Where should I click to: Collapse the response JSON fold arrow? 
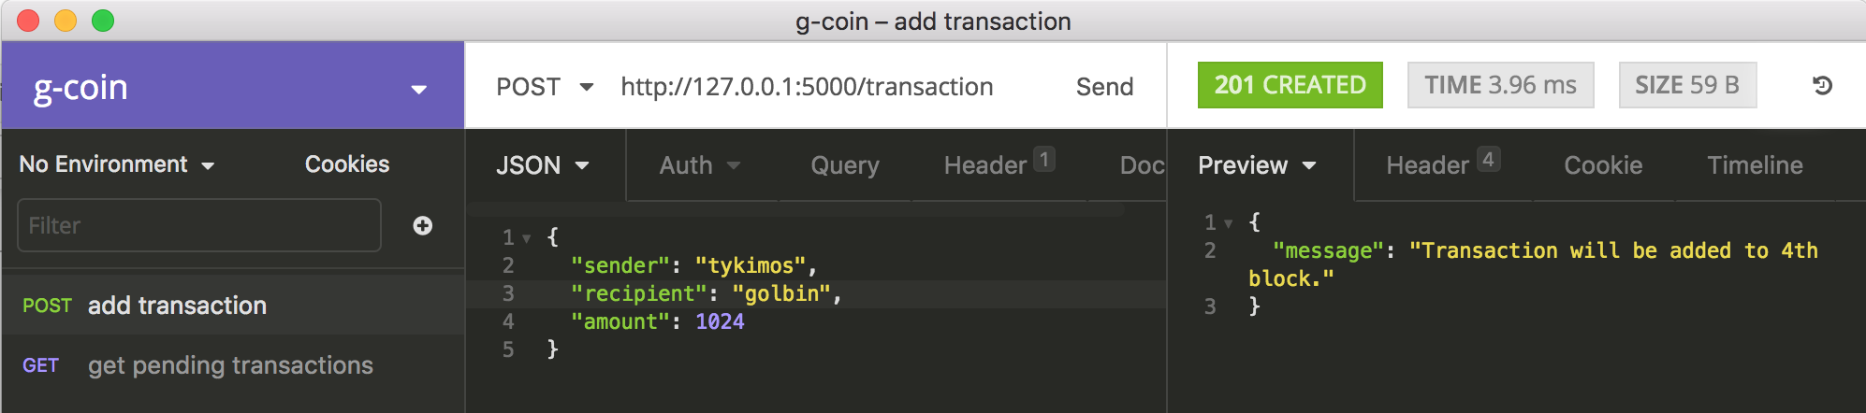[x=1229, y=224]
